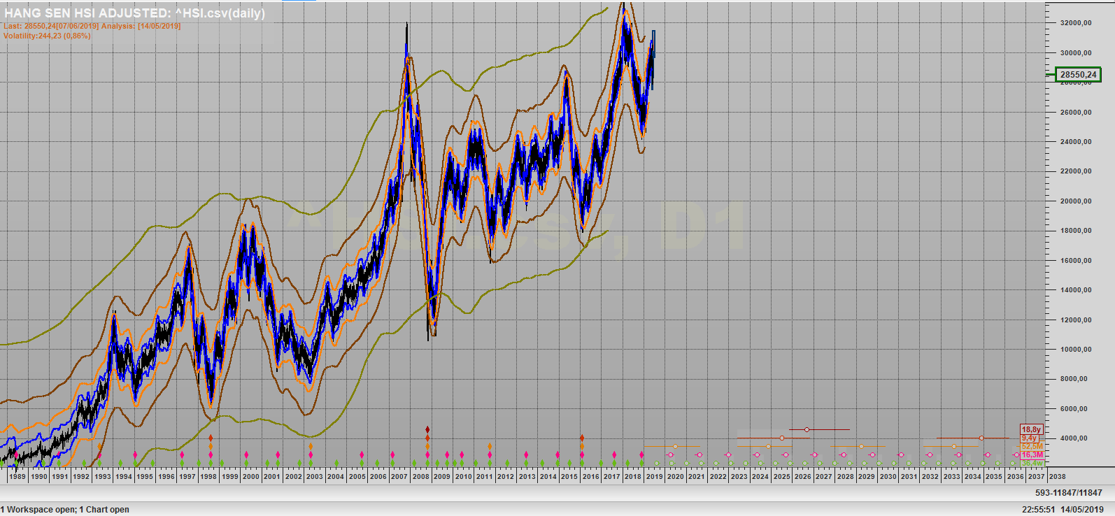Click the 1998 year label

click(x=208, y=476)
